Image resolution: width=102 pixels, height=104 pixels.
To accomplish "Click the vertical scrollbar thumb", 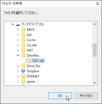I will (x=95, y=50).
